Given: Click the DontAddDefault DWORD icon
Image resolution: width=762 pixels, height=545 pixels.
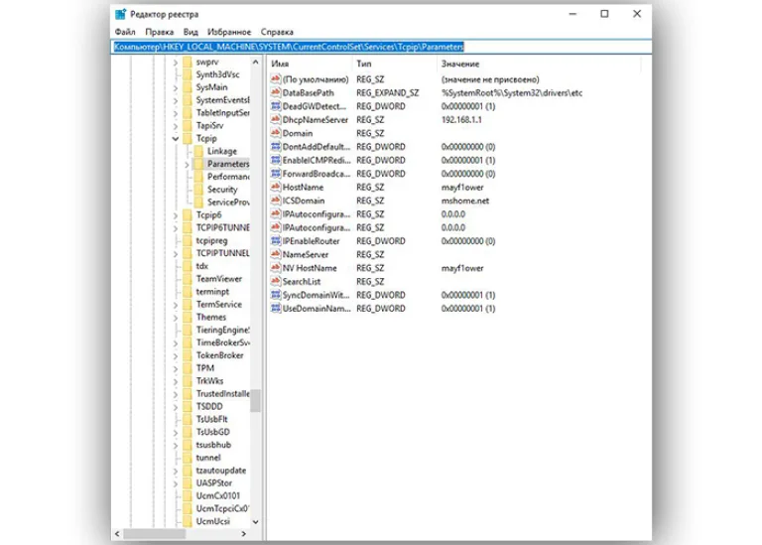Looking at the screenshot, I should pyautogui.click(x=276, y=146).
